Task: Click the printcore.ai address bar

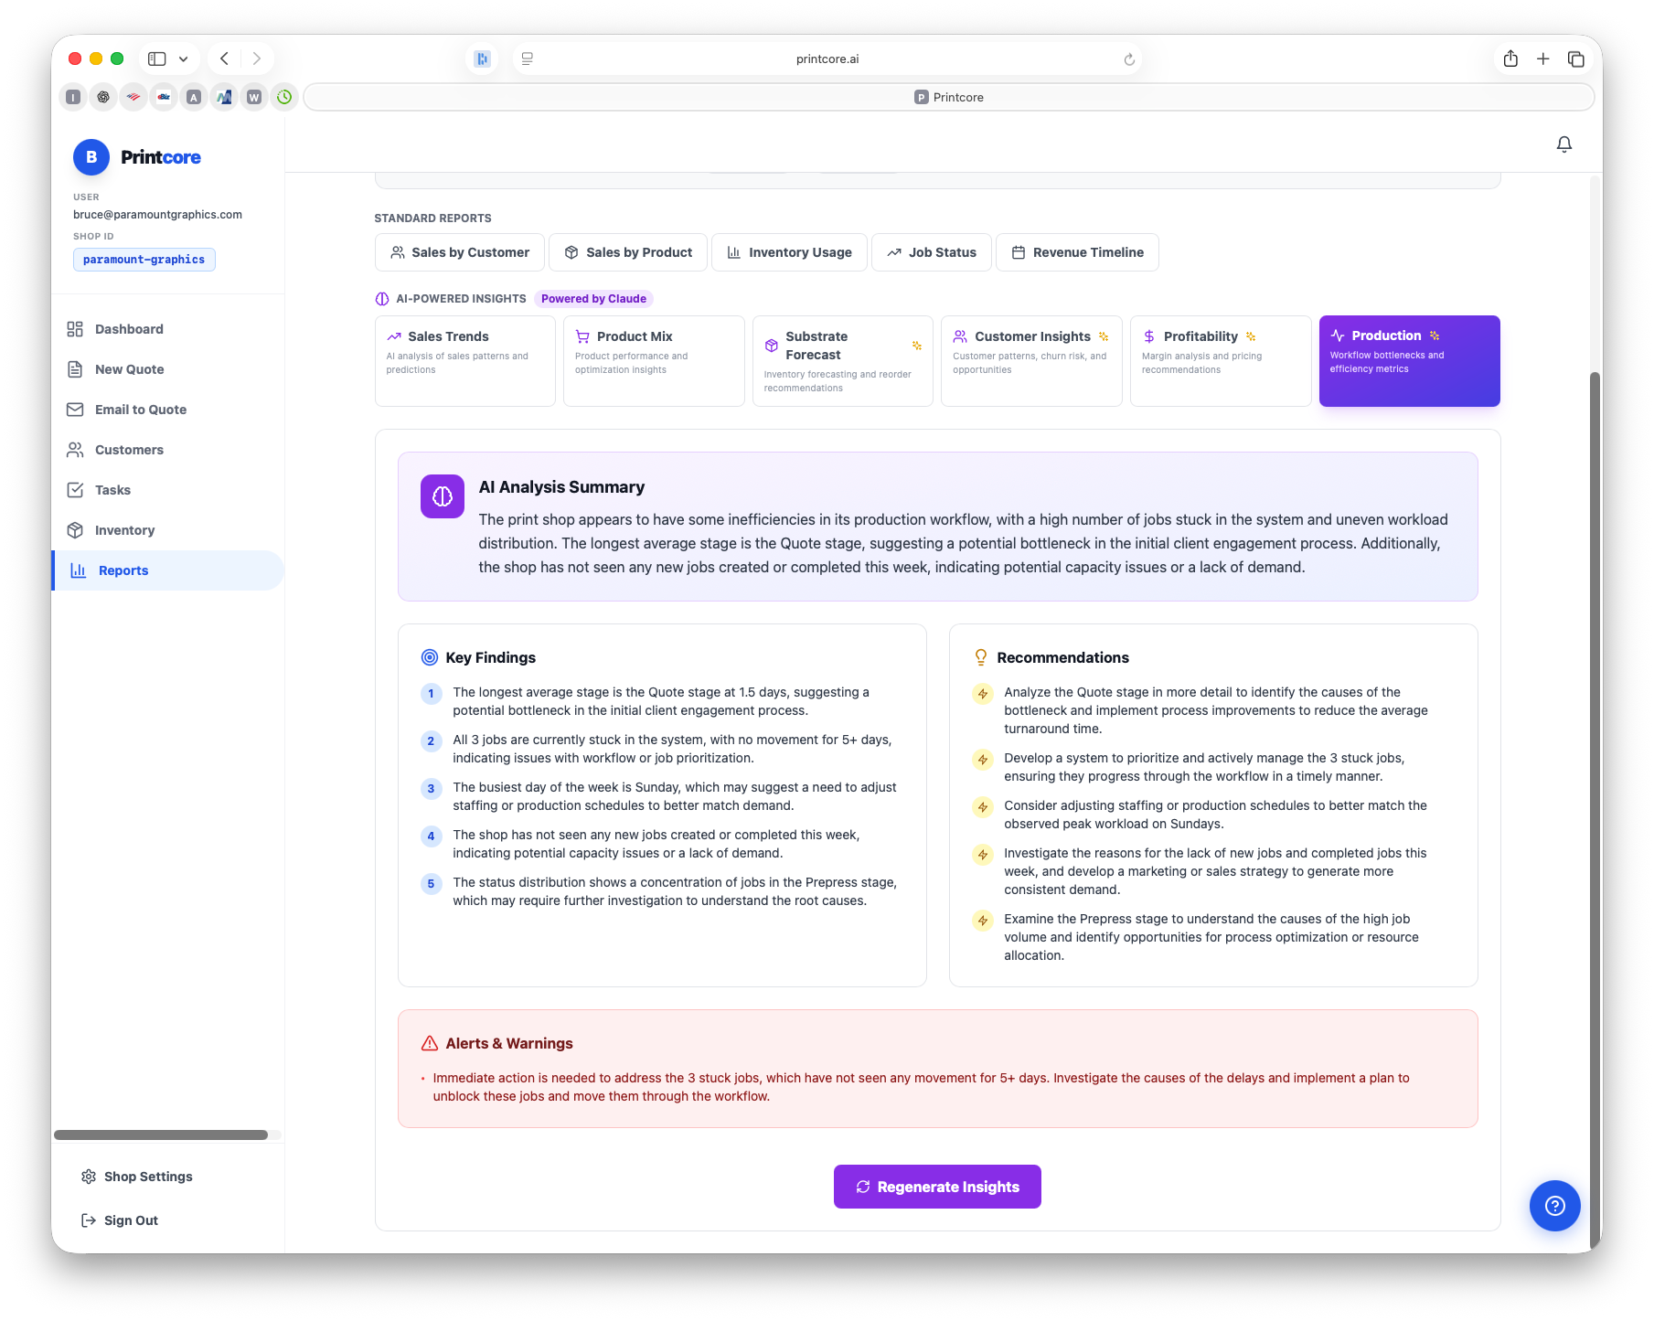Action: click(x=827, y=59)
